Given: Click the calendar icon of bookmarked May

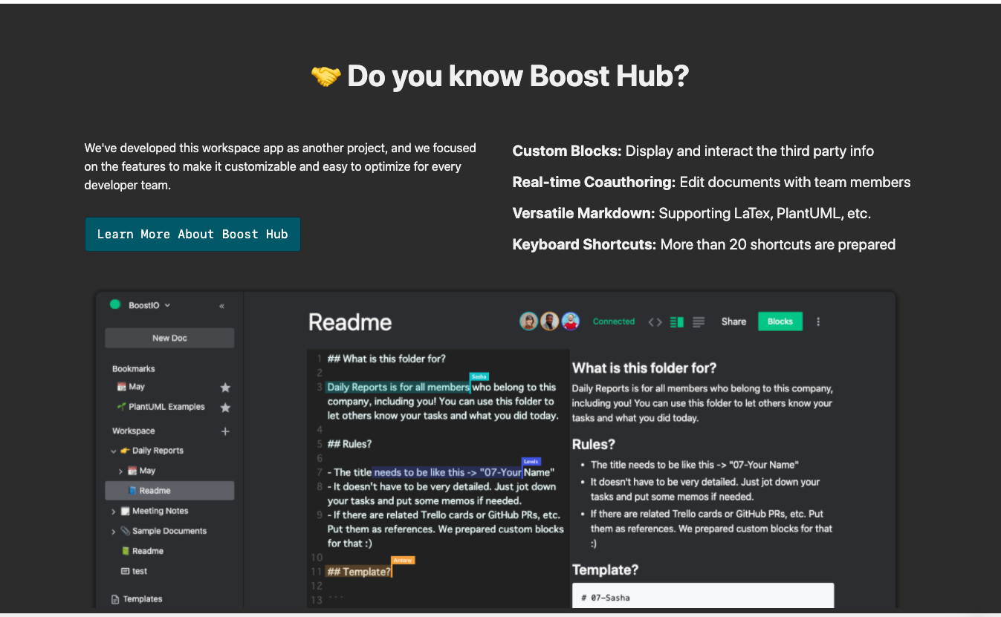Looking at the screenshot, I should tap(121, 387).
